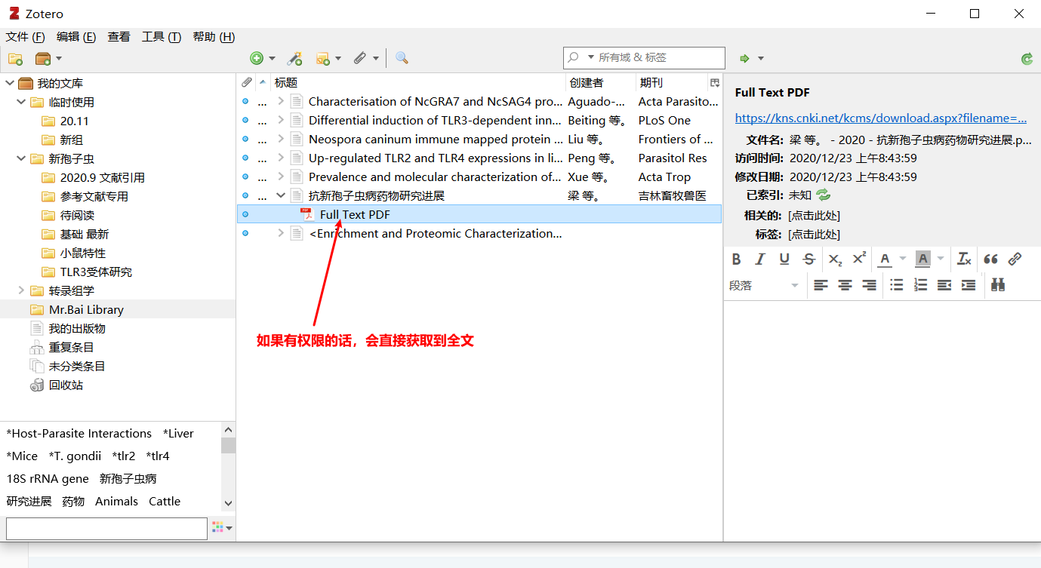1041x568 pixels.
Task: Open the new library (box) toolbar dropdown
Action: tap(48, 58)
